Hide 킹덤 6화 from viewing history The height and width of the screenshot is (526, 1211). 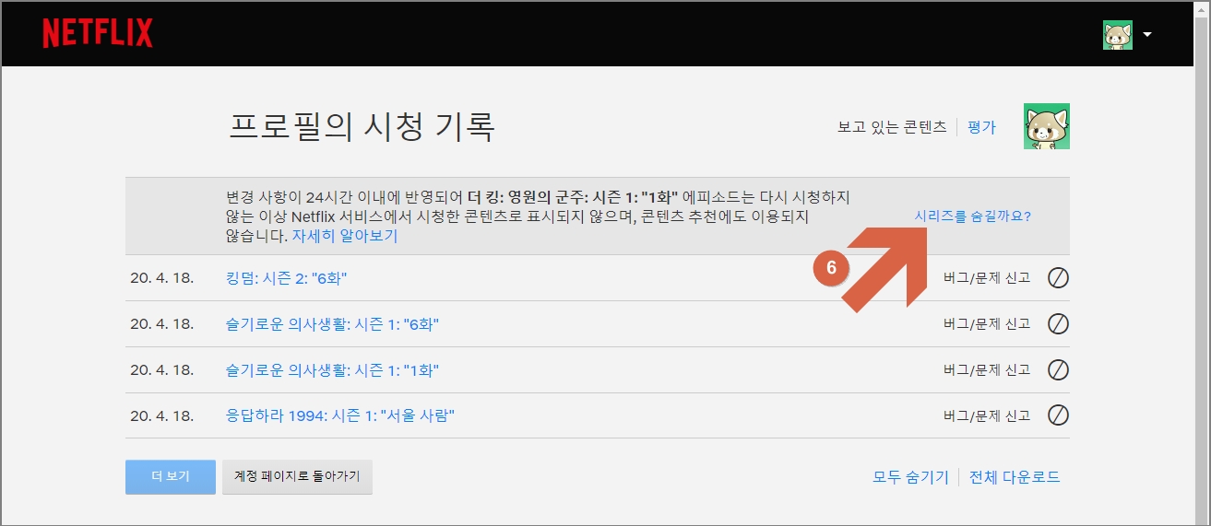[1058, 277]
